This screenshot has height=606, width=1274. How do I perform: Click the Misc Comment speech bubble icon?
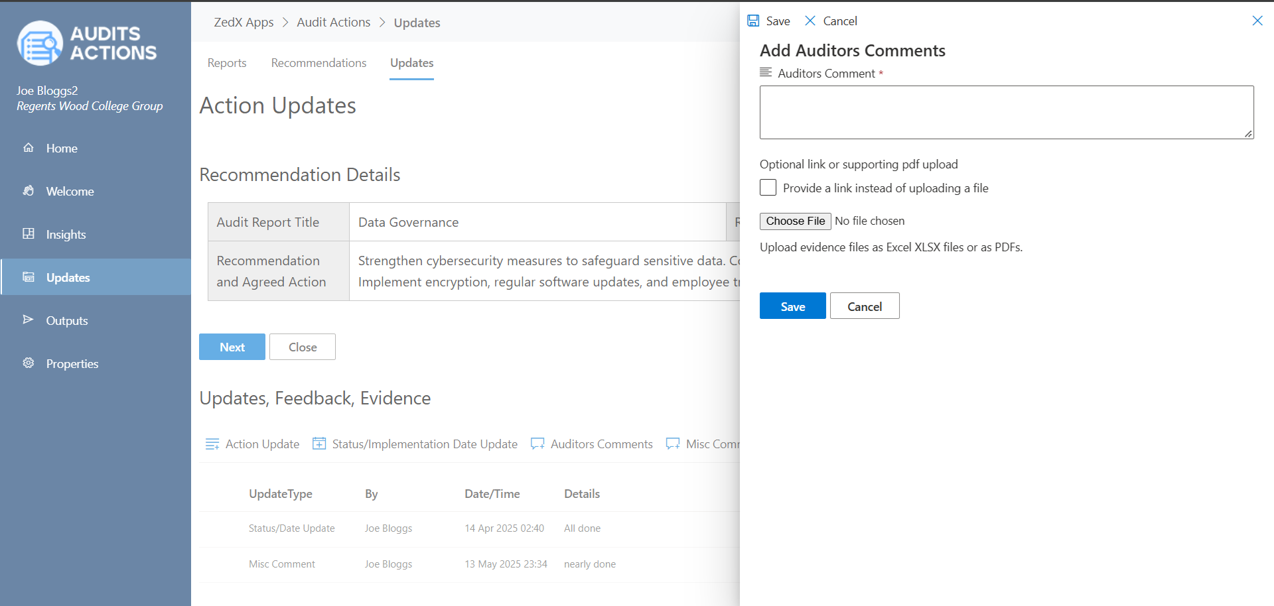(673, 444)
